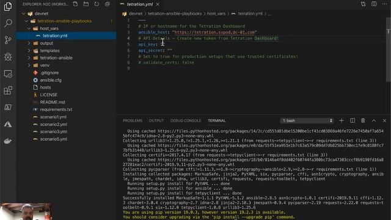Collapse the tetration-ansible-playbooks folder
This screenshot has width=391, height=220.
point(26,21)
